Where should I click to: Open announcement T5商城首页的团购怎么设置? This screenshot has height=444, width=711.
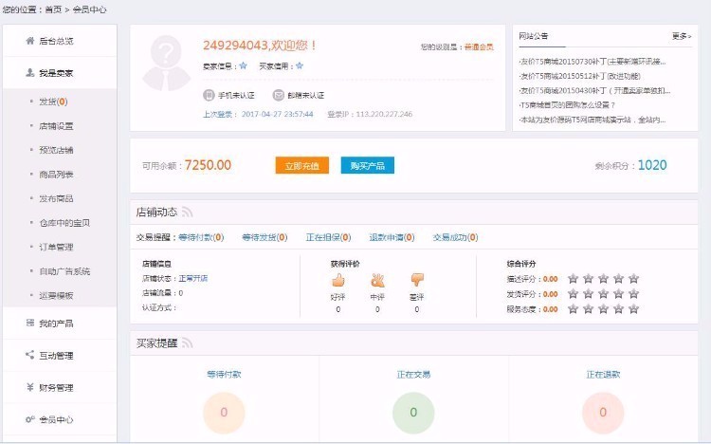[x=567, y=105]
